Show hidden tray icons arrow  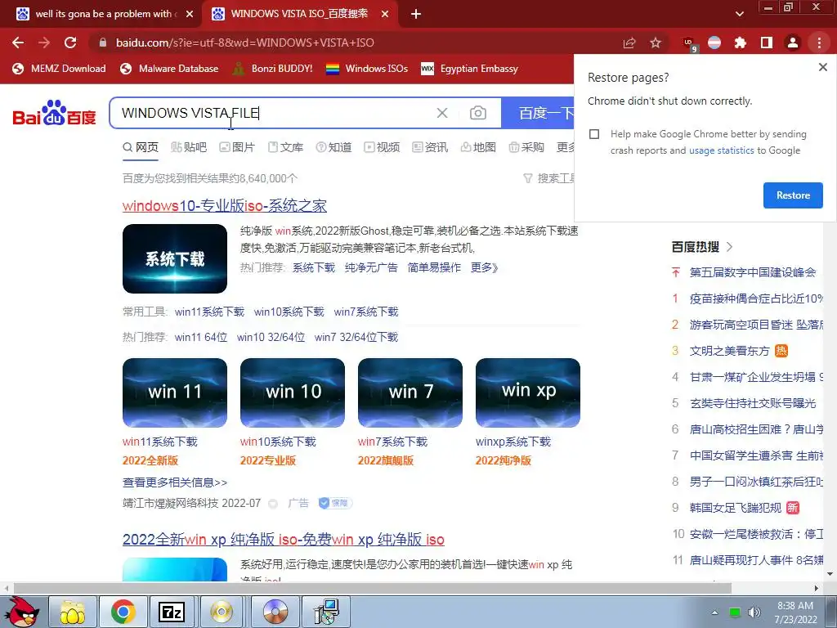[x=714, y=612]
